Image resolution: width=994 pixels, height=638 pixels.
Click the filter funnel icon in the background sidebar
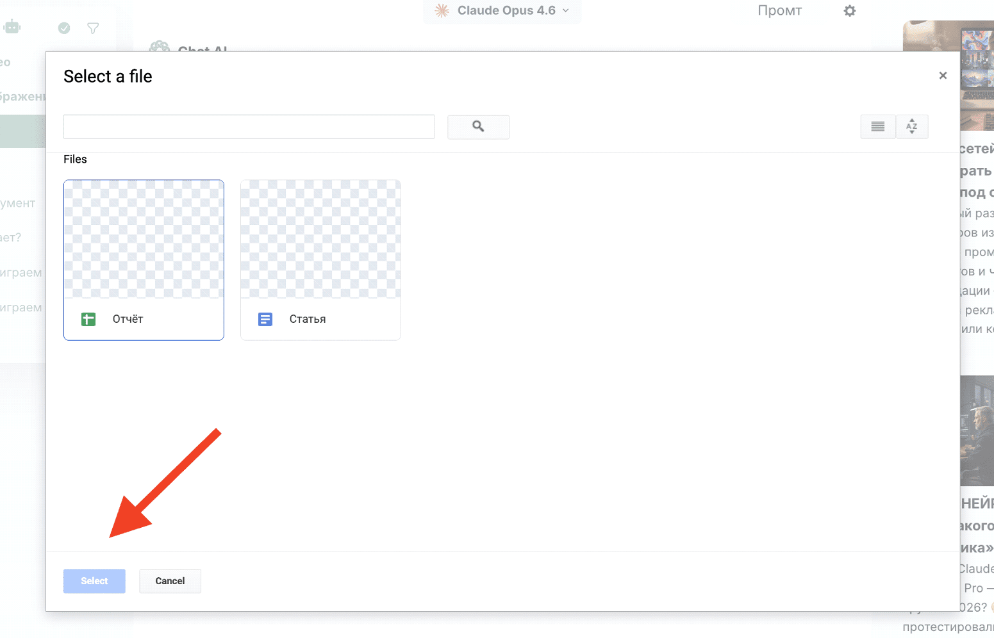pyautogui.click(x=93, y=28)
